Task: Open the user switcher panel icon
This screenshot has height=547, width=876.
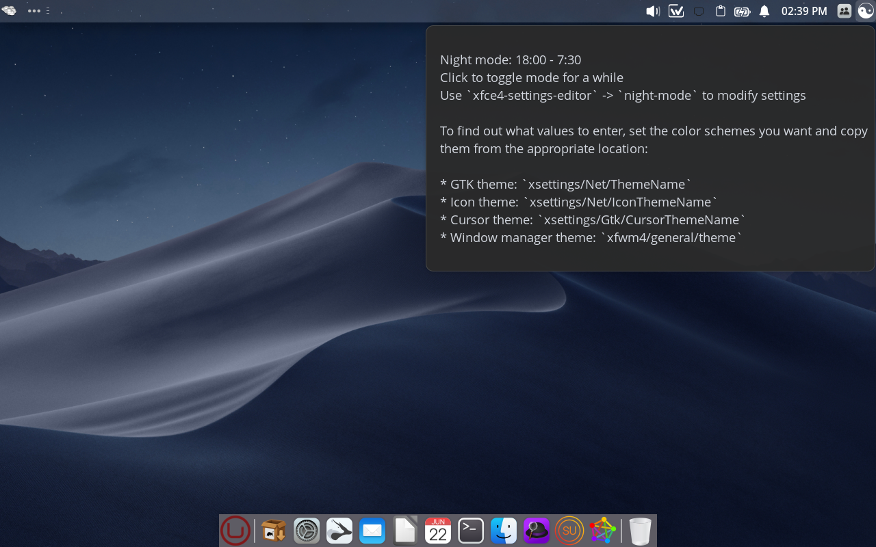Action: point(845,11)
